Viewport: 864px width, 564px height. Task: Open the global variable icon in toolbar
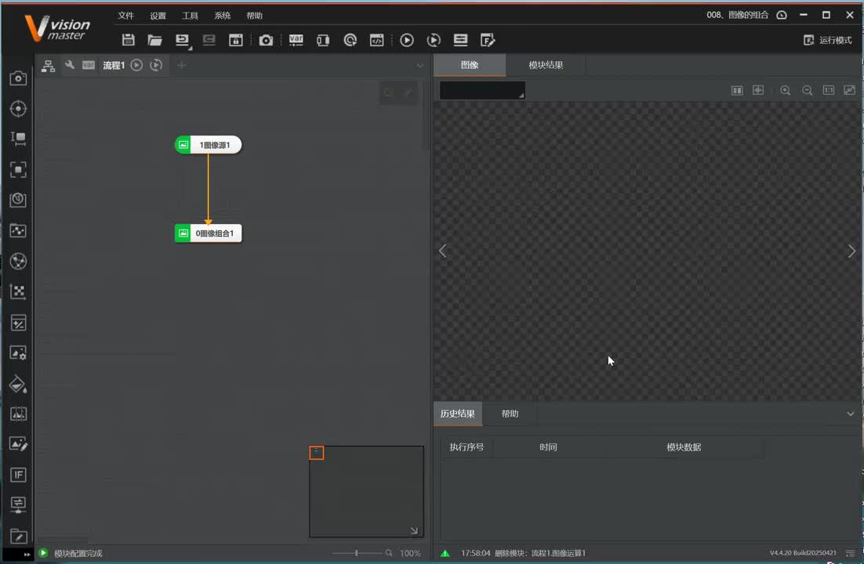tap(296, 40)
